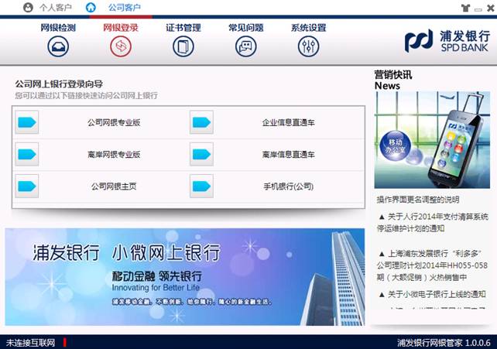
Task: Click arrow button beside 企业信息直通车
Action: (201, 122)
